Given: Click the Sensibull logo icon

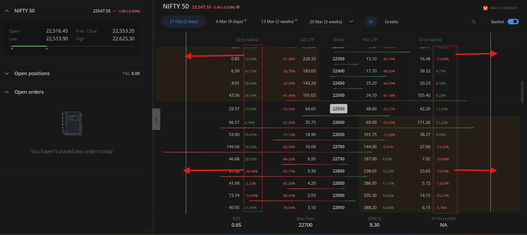Looking at the screenshot, I should [x=485, y=8].
